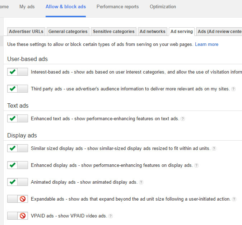Select the Ad networks tab

[153, 32]
